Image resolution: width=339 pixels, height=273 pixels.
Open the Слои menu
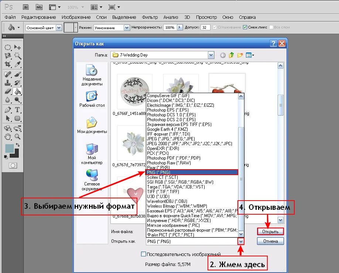click(102, 17)
